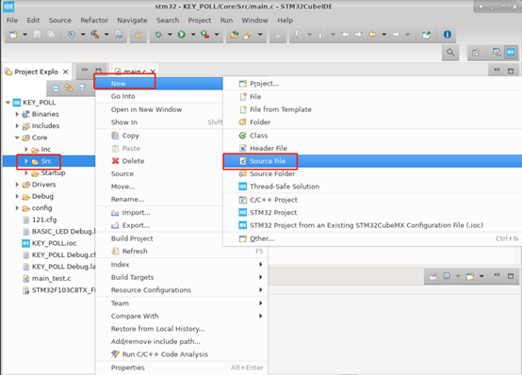Viewport: 522px width, 375px height.
Task: Expand the Includes node
Action: coord(17,126)
